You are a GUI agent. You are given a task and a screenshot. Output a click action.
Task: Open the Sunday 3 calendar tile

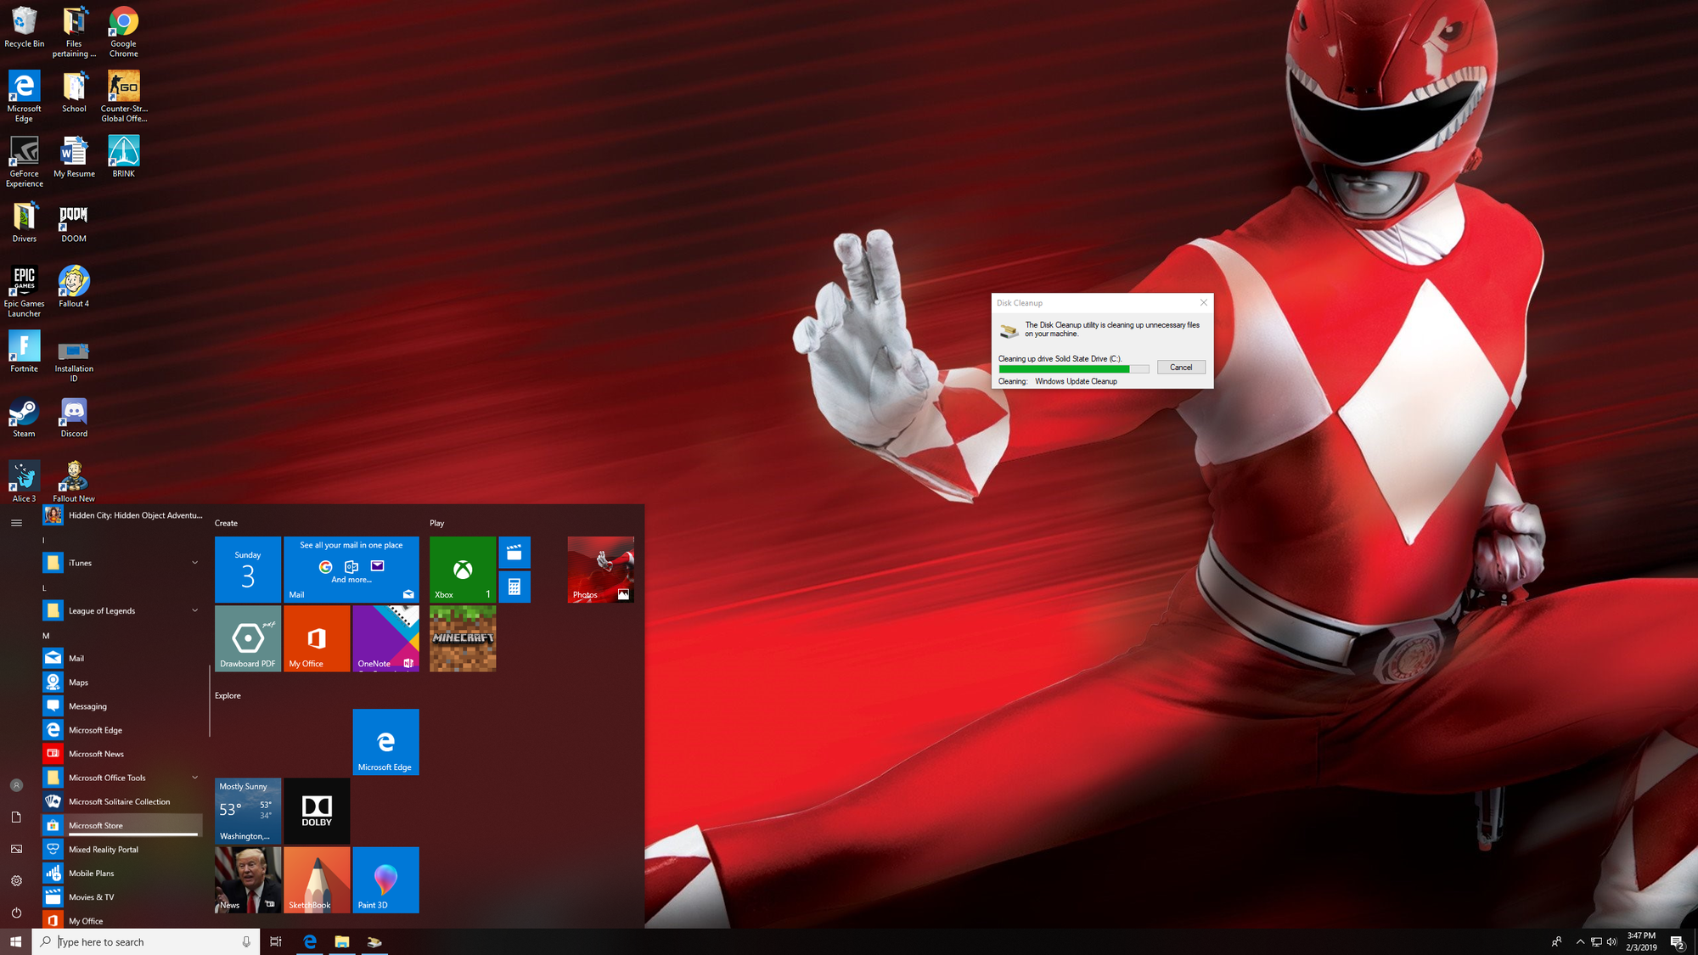click(x=248, y=570)
